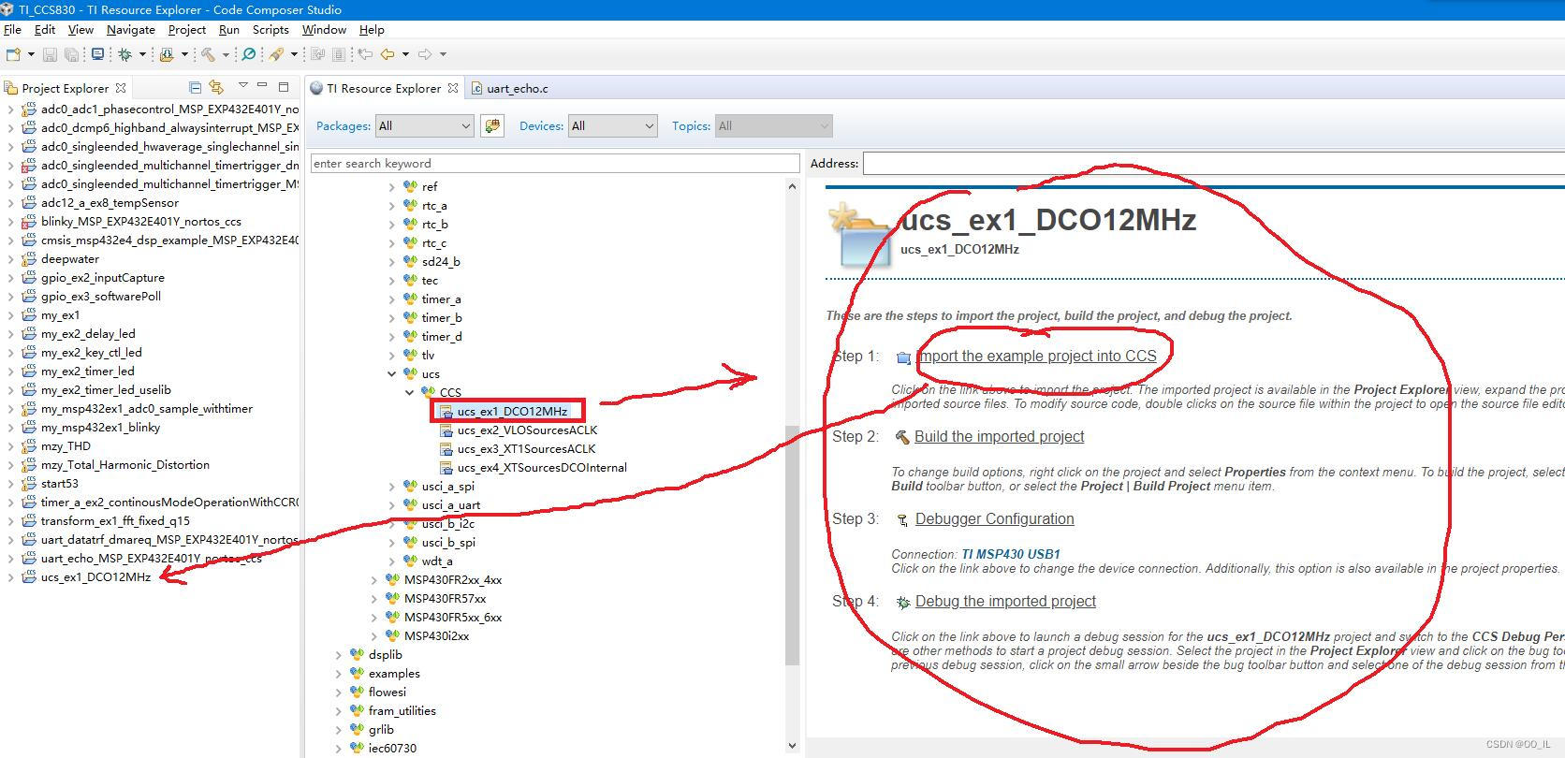Select the grlib package item
The image size is (1565, 758).
pyautogui.click(x=381, y=729)
